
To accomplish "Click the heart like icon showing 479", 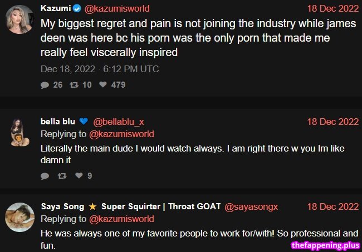I will 102,84.
